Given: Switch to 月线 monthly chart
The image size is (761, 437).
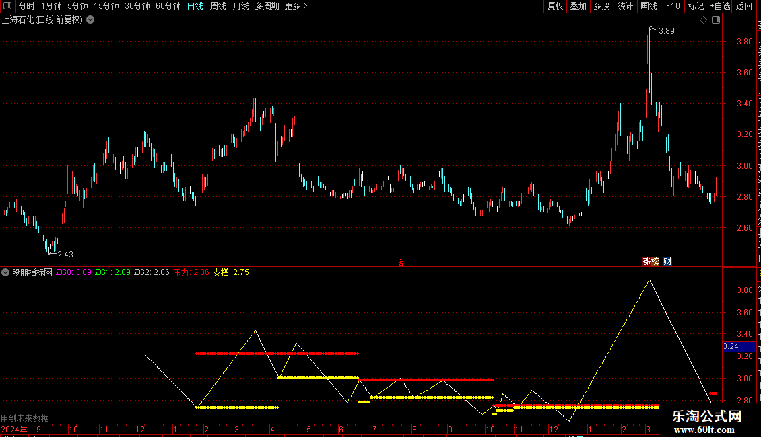Looking at the screenshot, I should tap(240, 6).
